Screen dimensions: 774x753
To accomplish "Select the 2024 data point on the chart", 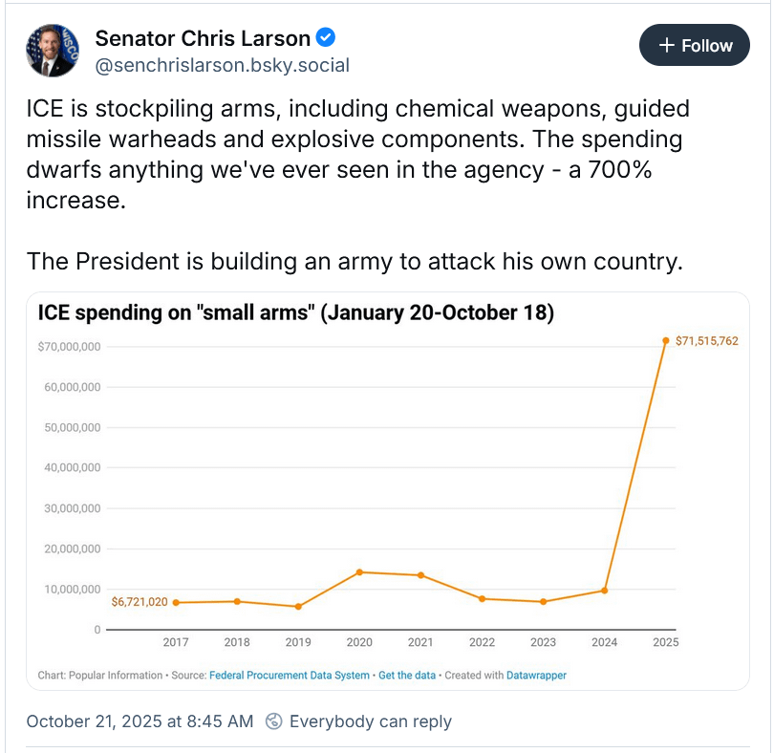I will (x=605, y=591).
